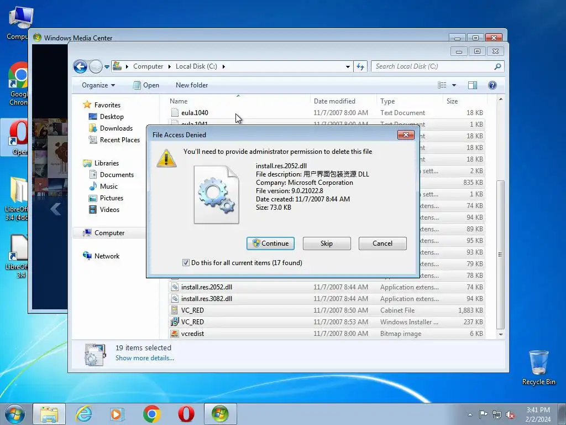Viewport: 566px width, 425px height.
Task: Expand the arrow after Computer breadcrumb
Action: pos(169,66)
